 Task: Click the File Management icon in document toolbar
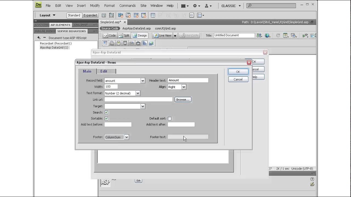coord(259,35)
